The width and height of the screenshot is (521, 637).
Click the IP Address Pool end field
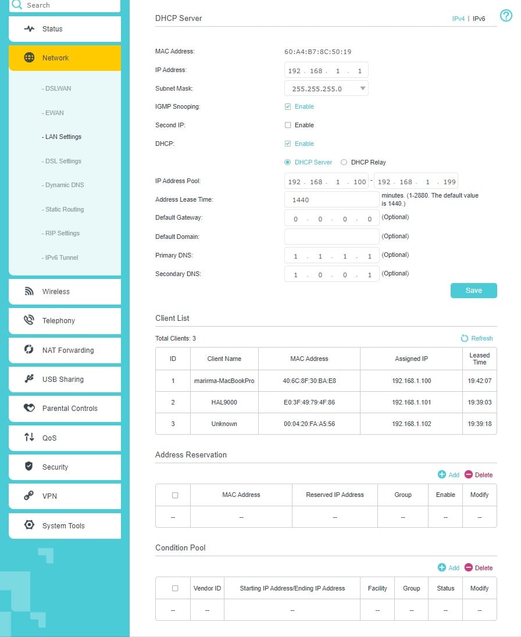(416, 181)
